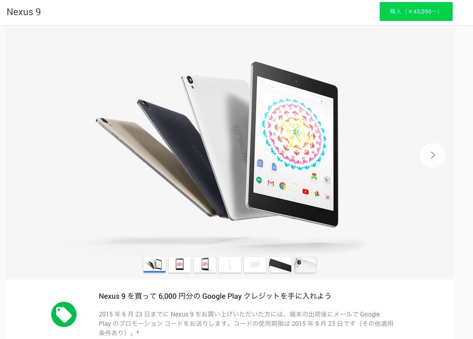
Task: Click the YouTube icon on the tablet screen
Action: (x=305, y=191)
